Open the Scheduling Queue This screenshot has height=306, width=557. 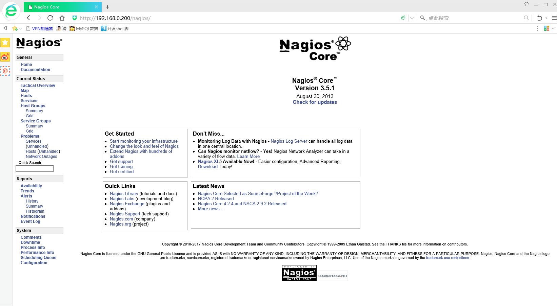coord(38,258)
